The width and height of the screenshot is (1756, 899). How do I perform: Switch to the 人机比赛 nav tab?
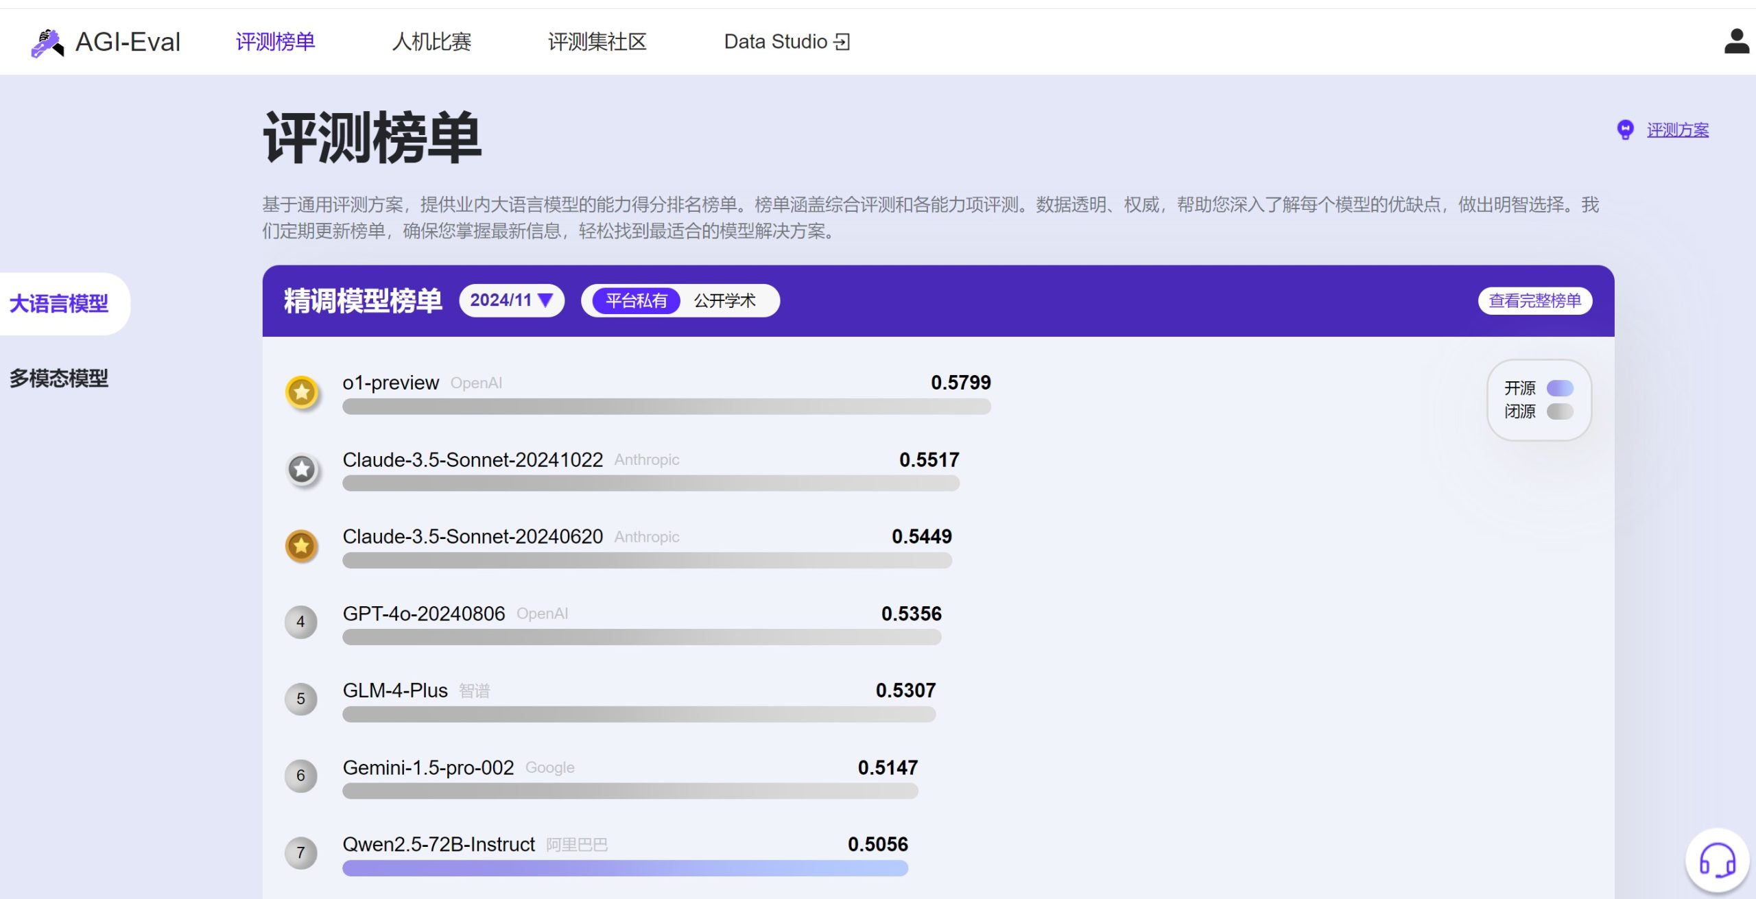point(431,42)
